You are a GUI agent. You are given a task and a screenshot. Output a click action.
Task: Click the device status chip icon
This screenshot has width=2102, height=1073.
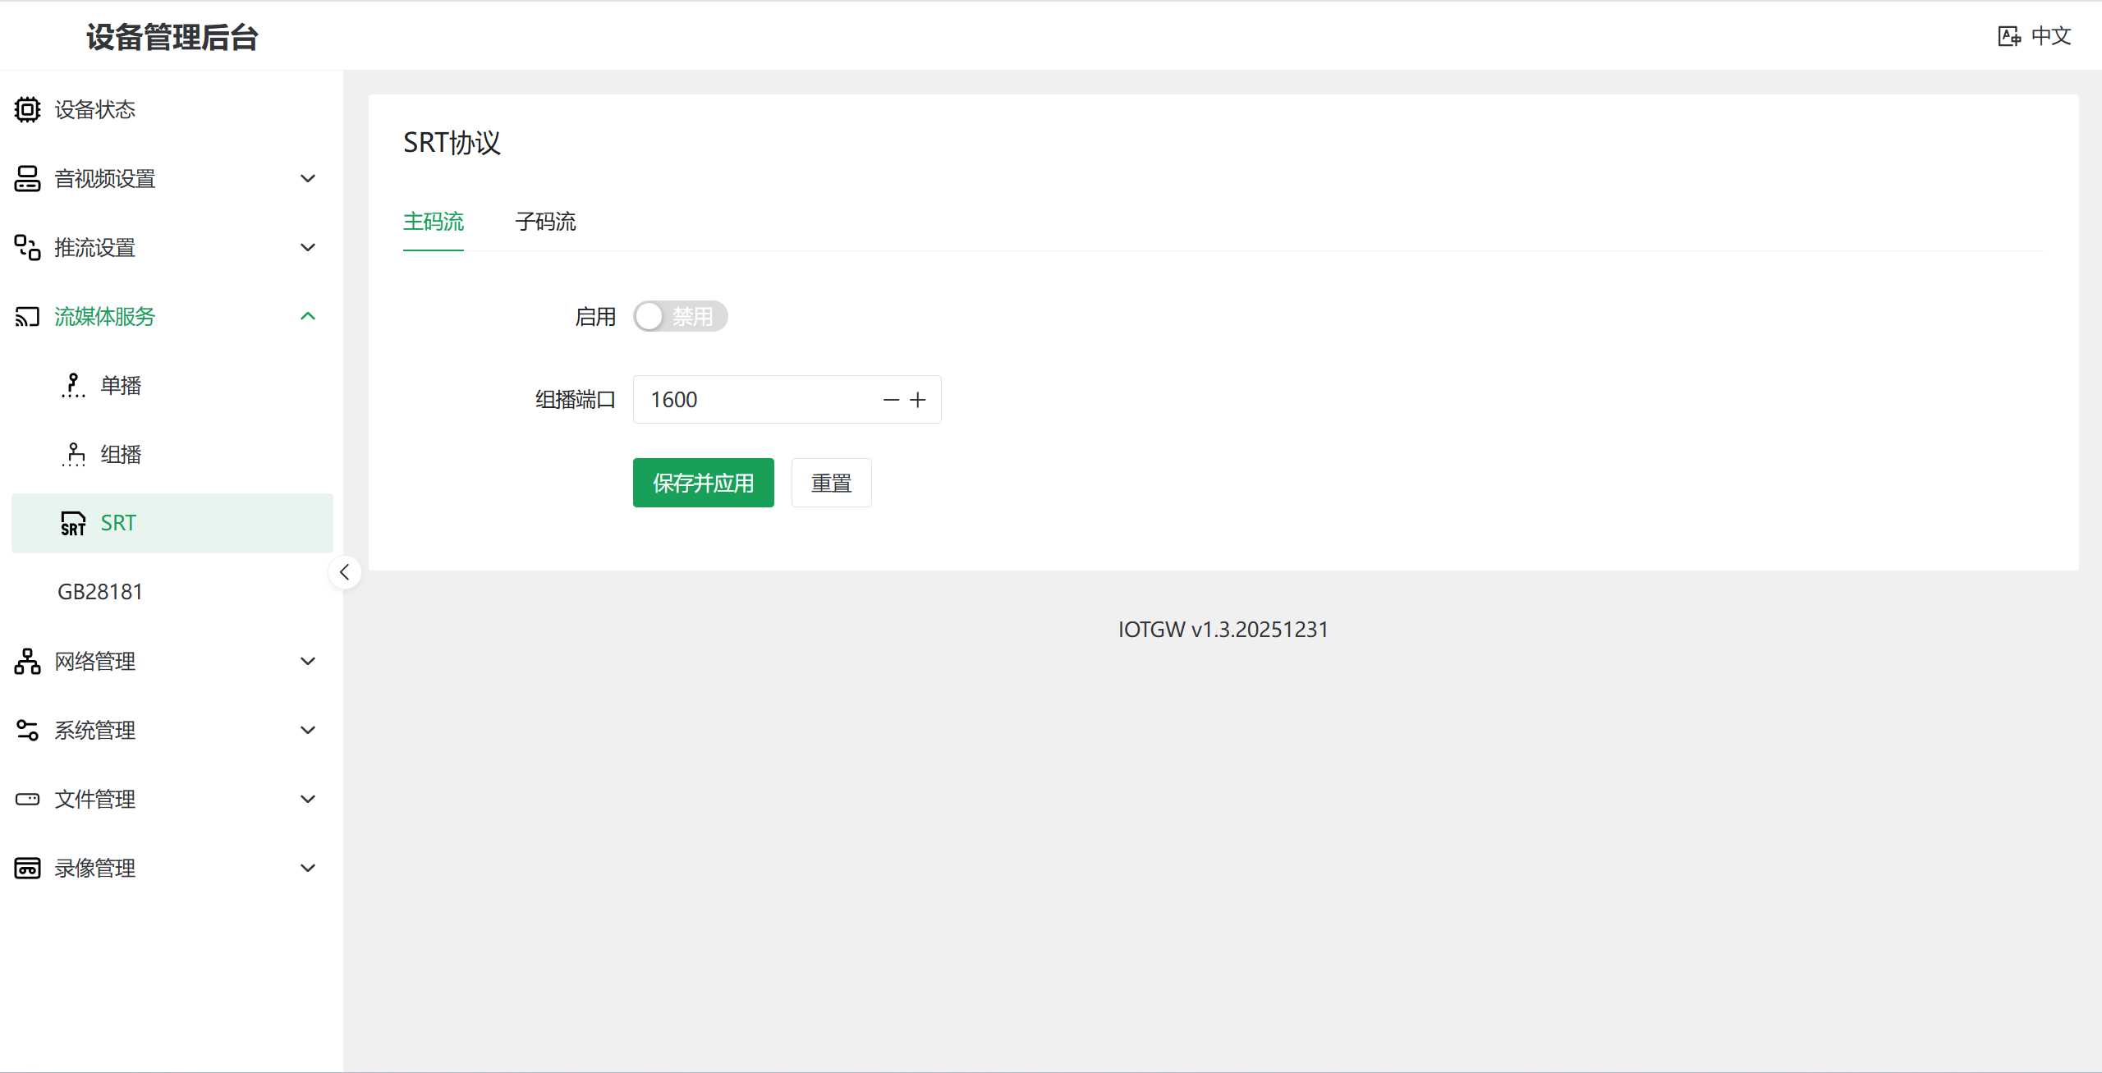(27, 109)
